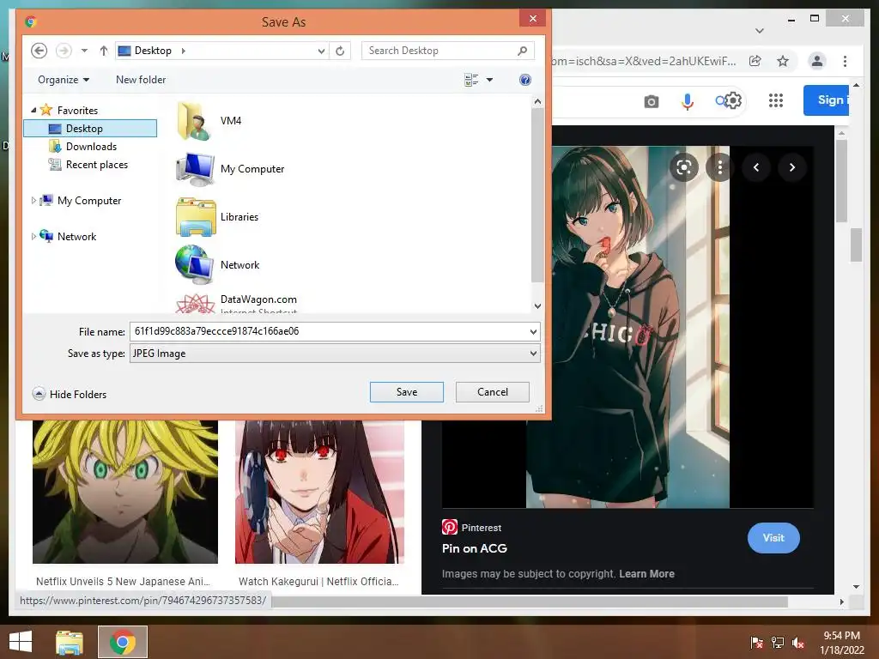Open the File name dropdown

tap(533, 332)
